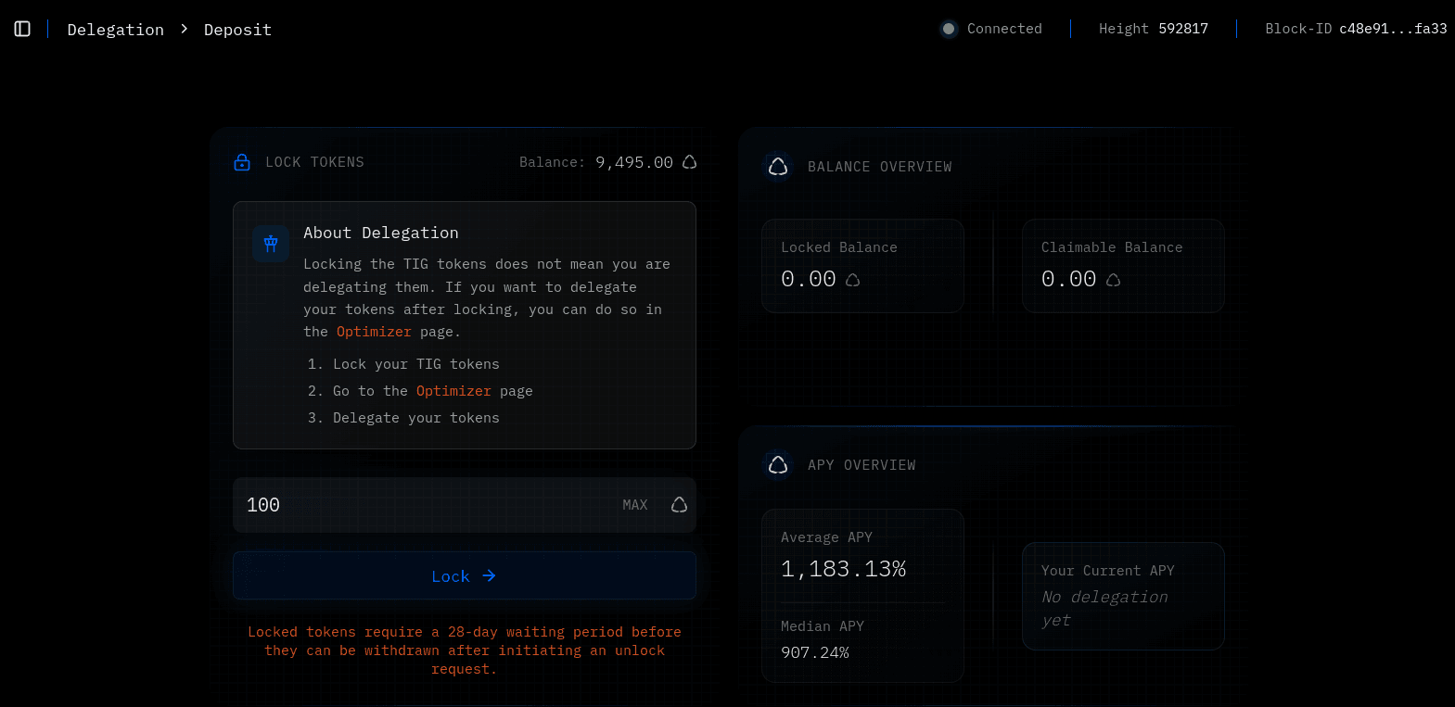Click the Balance Overview header icon
The height and width of the screenshot is (707, 1455).
click(778, 167)
